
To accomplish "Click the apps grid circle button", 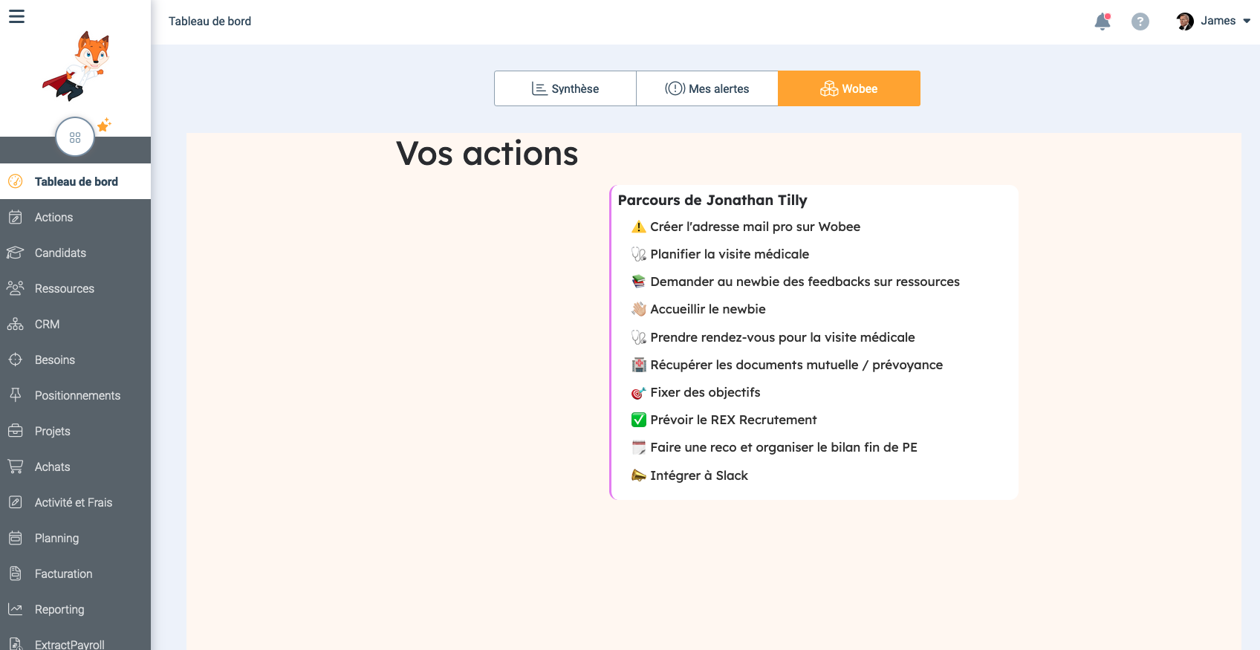I will 75,137.
